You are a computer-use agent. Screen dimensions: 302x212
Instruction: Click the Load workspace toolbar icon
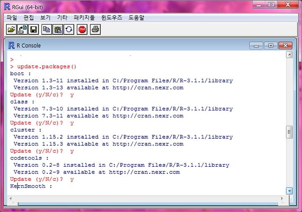point(22,29)
